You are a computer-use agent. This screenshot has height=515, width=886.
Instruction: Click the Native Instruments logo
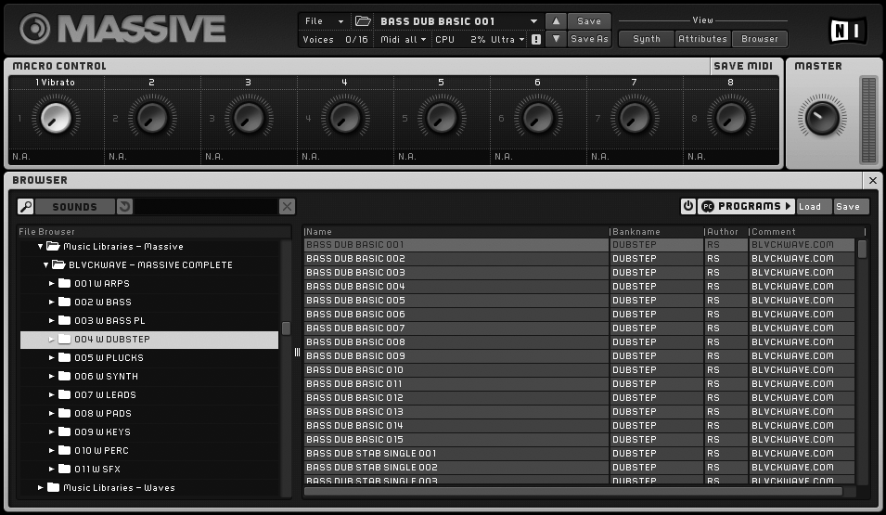[846, 30]
